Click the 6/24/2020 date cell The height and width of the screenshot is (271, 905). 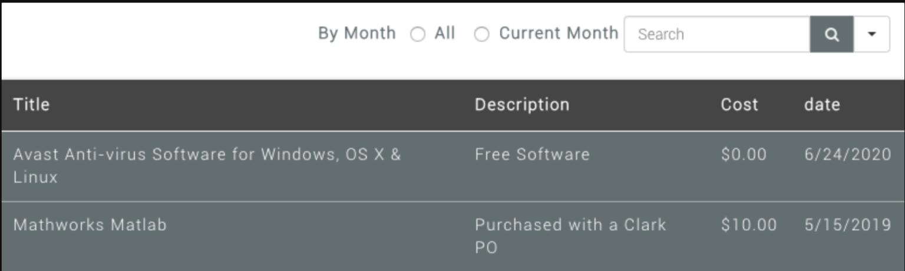[x=847, y=155]
